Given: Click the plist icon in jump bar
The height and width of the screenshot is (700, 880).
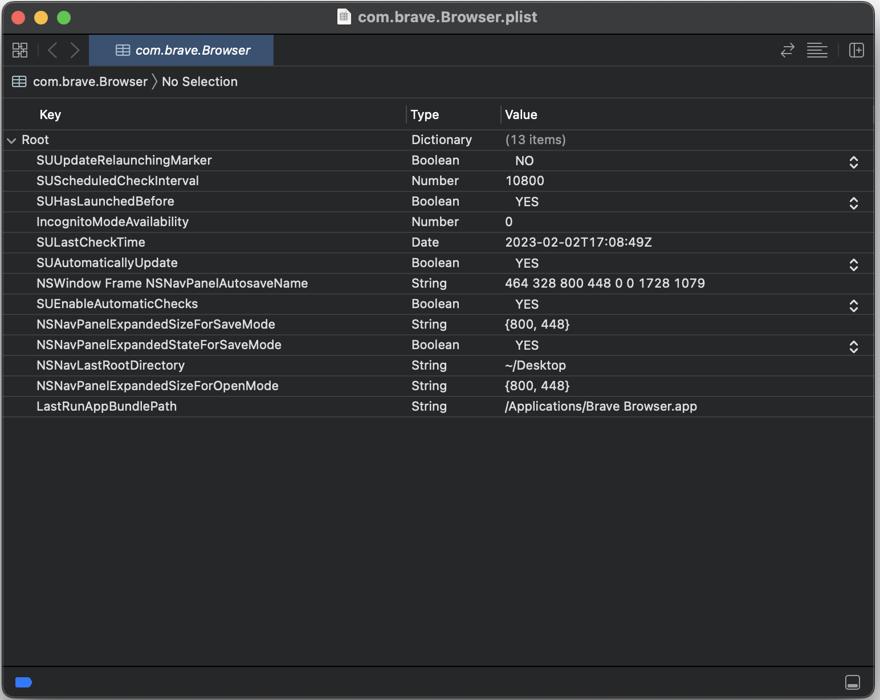Looking at the screenshot, I should tap(19, 81).
